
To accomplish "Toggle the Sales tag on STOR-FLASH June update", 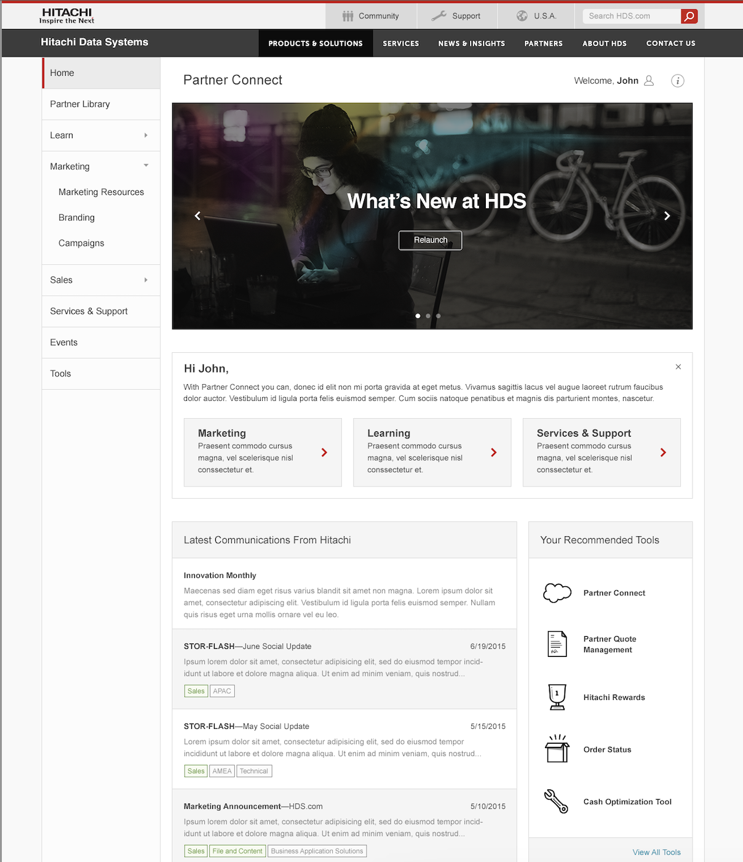I will pos(196,691).
